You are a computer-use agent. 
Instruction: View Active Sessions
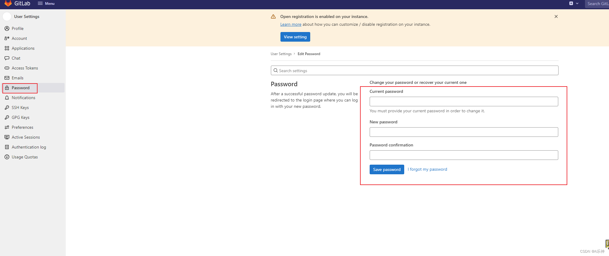33,137
